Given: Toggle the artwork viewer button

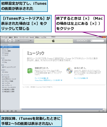Looking at the screenshot, I should (16, 111).
